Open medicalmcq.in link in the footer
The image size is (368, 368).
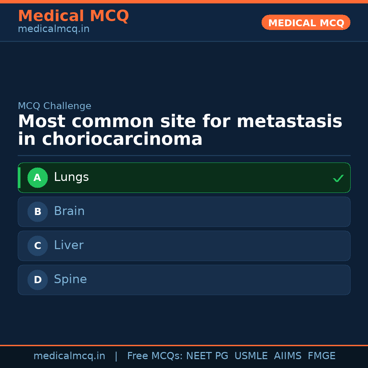point(69,356)
